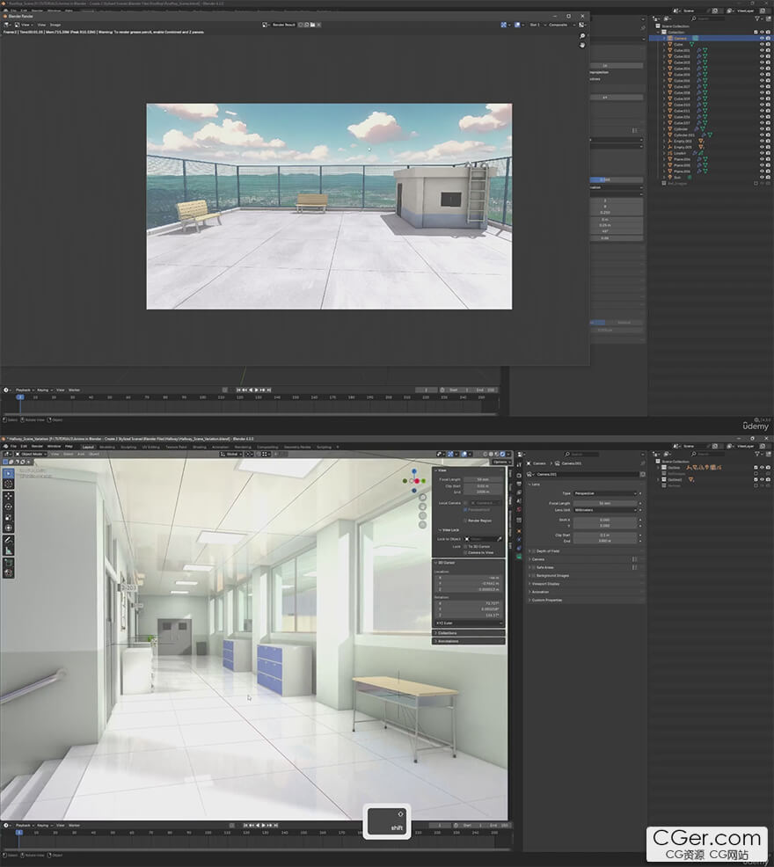774x867 pixels.
Task: Jump to last frame in Rooftop timeline
Action: point(269,390)
